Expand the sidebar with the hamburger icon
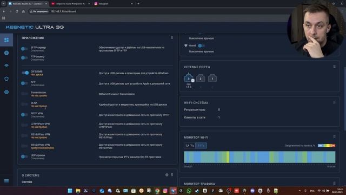Image resolution: width=346 pixels, height=195 pixels. [x=6, y=181]
